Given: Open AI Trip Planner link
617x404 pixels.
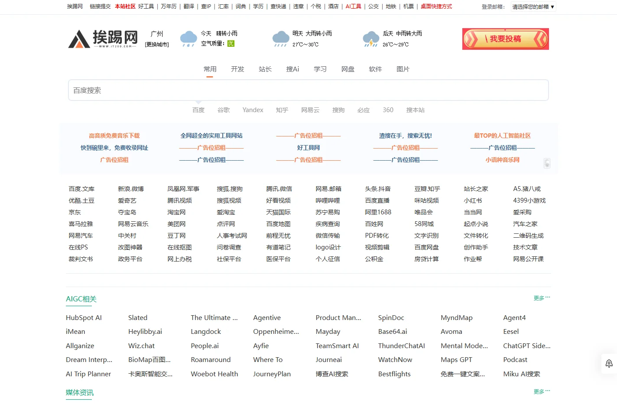Looking at the screenshot, I should coord(88,374).
